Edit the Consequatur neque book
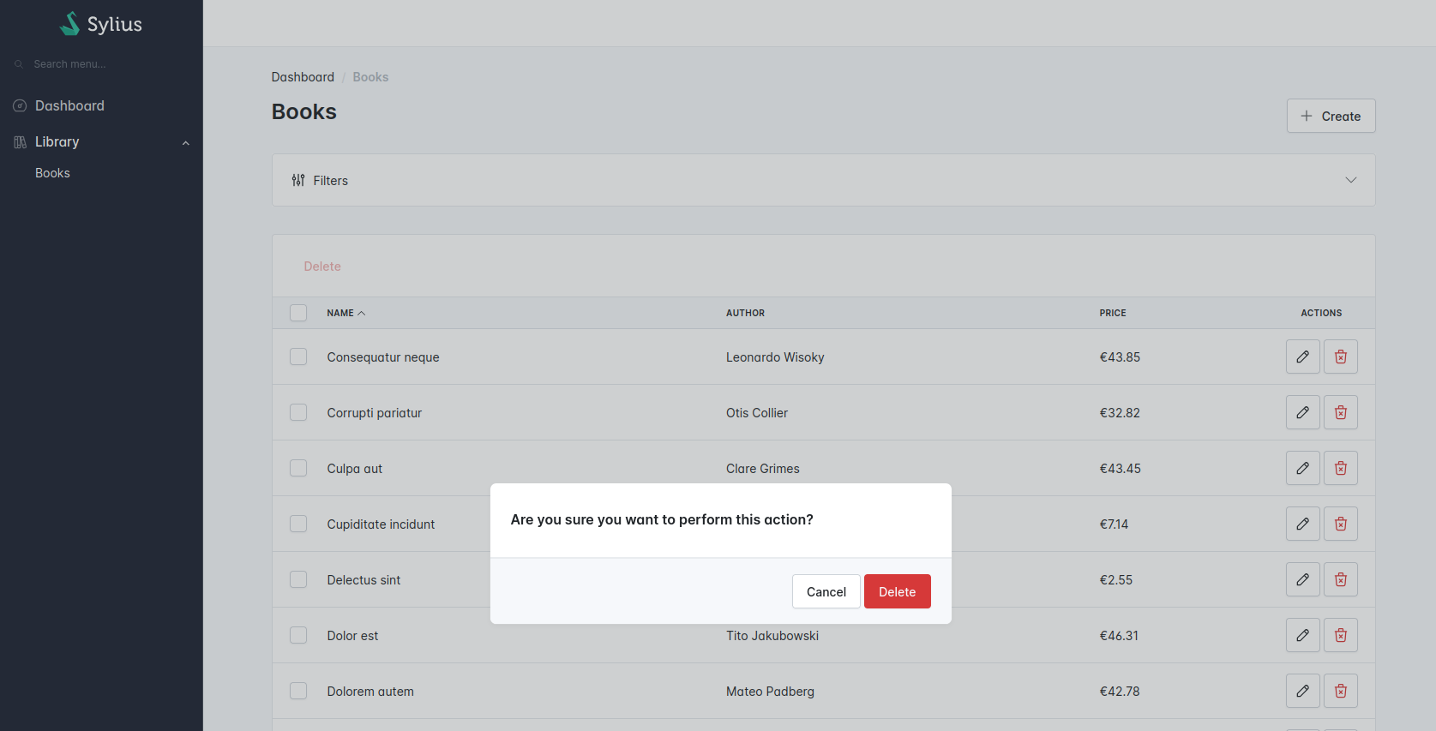This screenshot has height=731, width=1436. coord(1302,357)
